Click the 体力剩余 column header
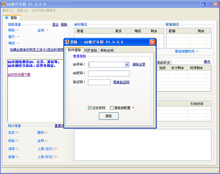This screenshot has height=174, width=220. 177,68
